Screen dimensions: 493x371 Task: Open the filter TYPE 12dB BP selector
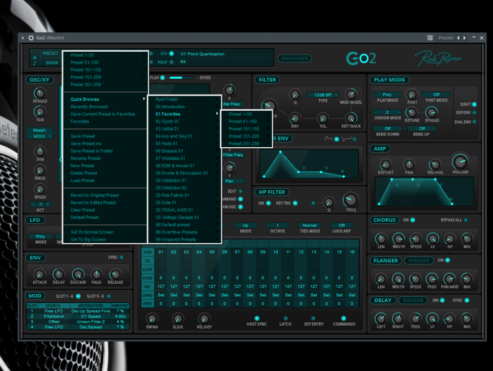tap(323, 95)
